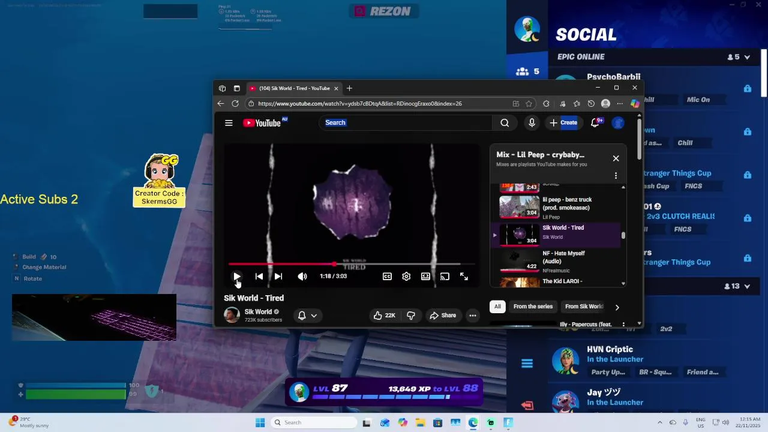Open browser settings and more ellipsis
Screen dimensions: 768x432
tap(620, 103)
